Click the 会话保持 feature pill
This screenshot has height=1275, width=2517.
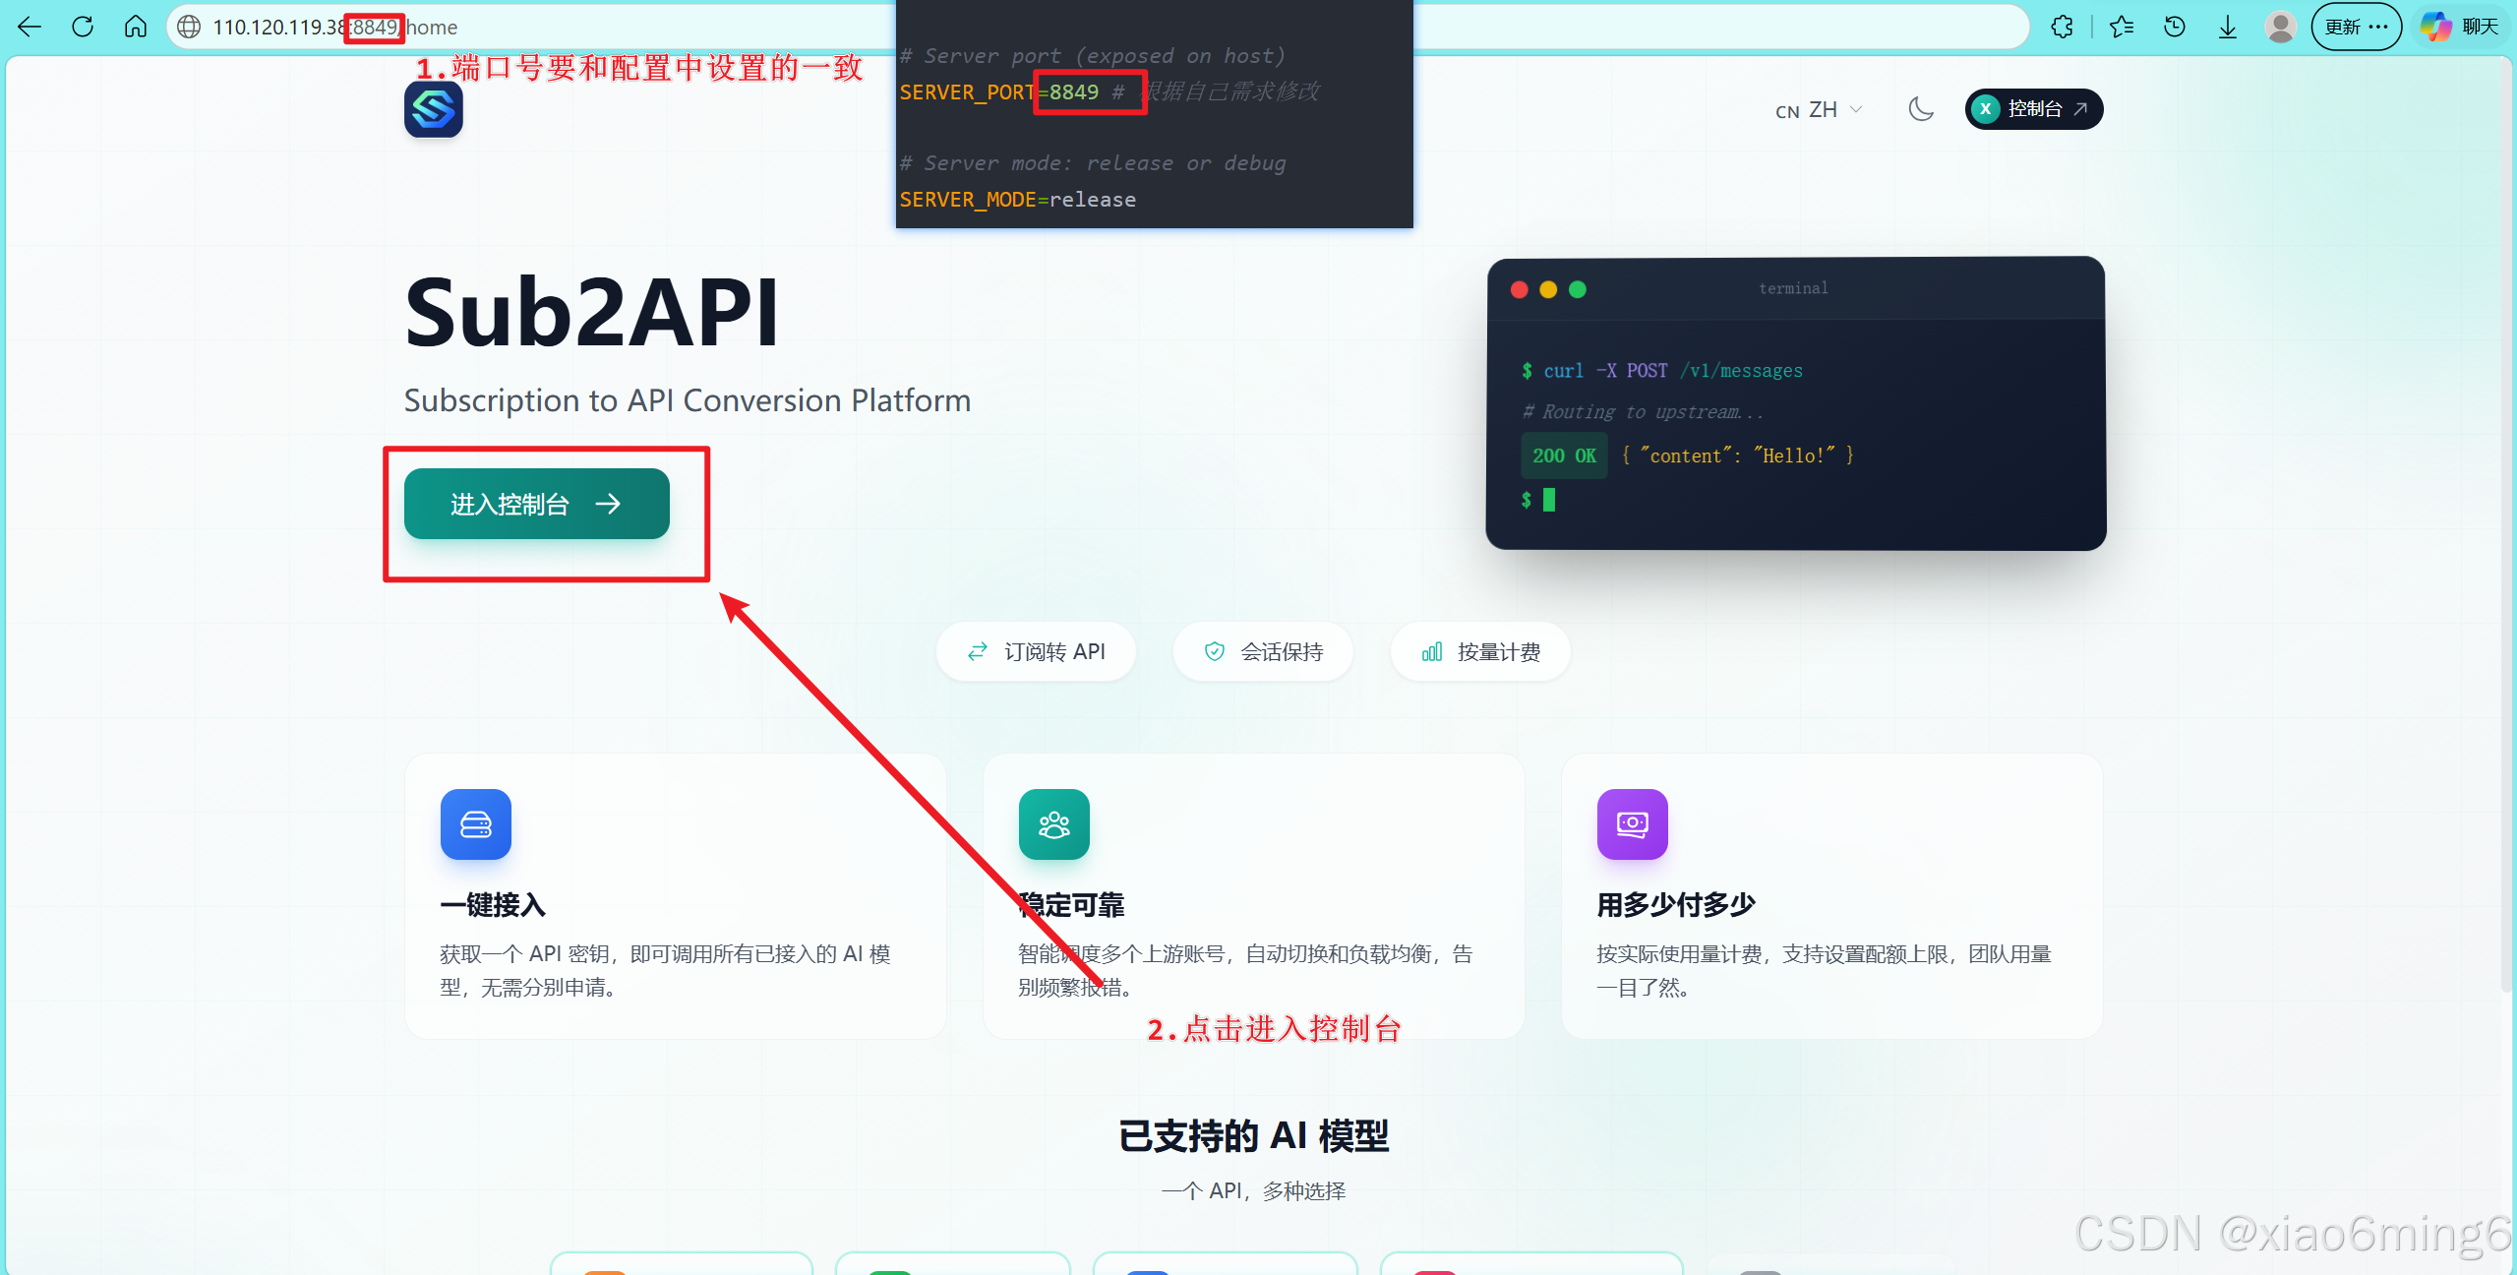pyautogui.click(x=1264, y=651)
